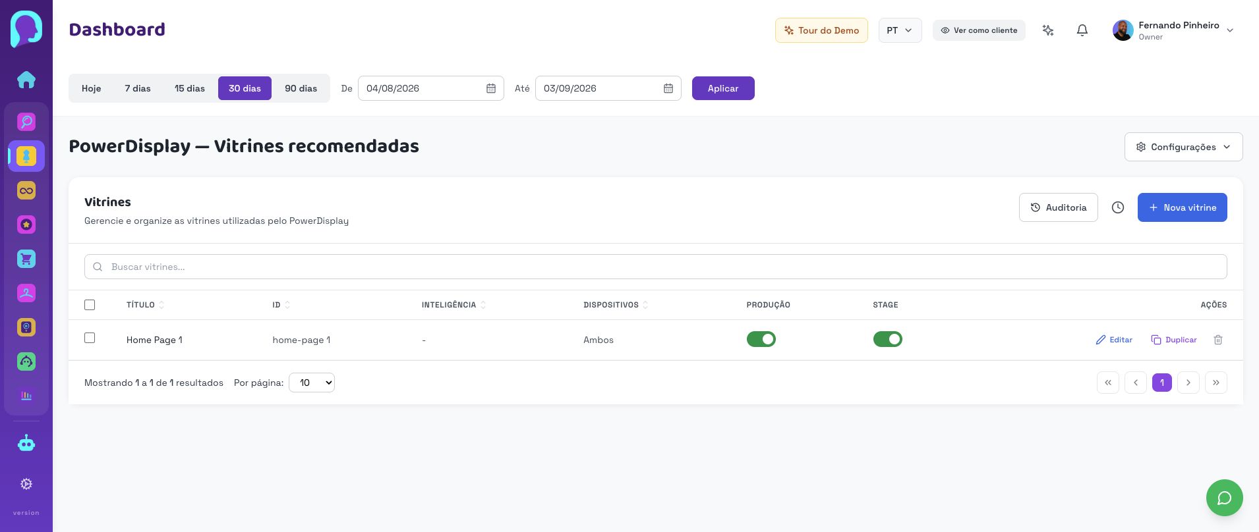
Task: Select the 7 dias range tab
Action: point(138,88)
